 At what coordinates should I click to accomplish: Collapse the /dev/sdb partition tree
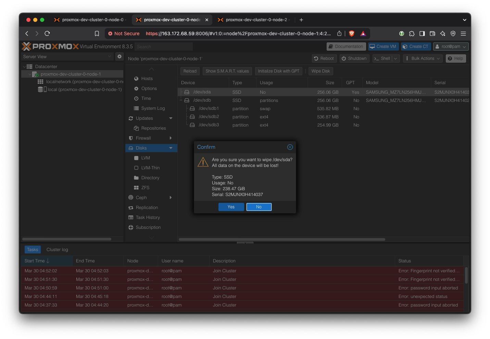coord(181,100)
